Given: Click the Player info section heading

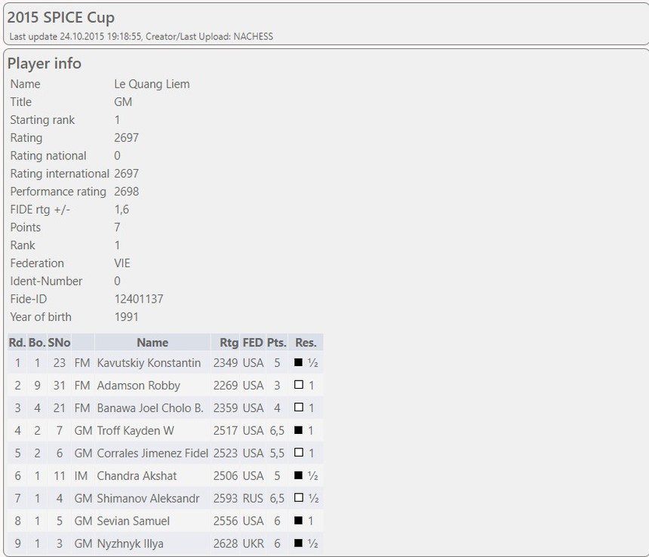Looking at the screenshot, I should click(x=45, y=63).
